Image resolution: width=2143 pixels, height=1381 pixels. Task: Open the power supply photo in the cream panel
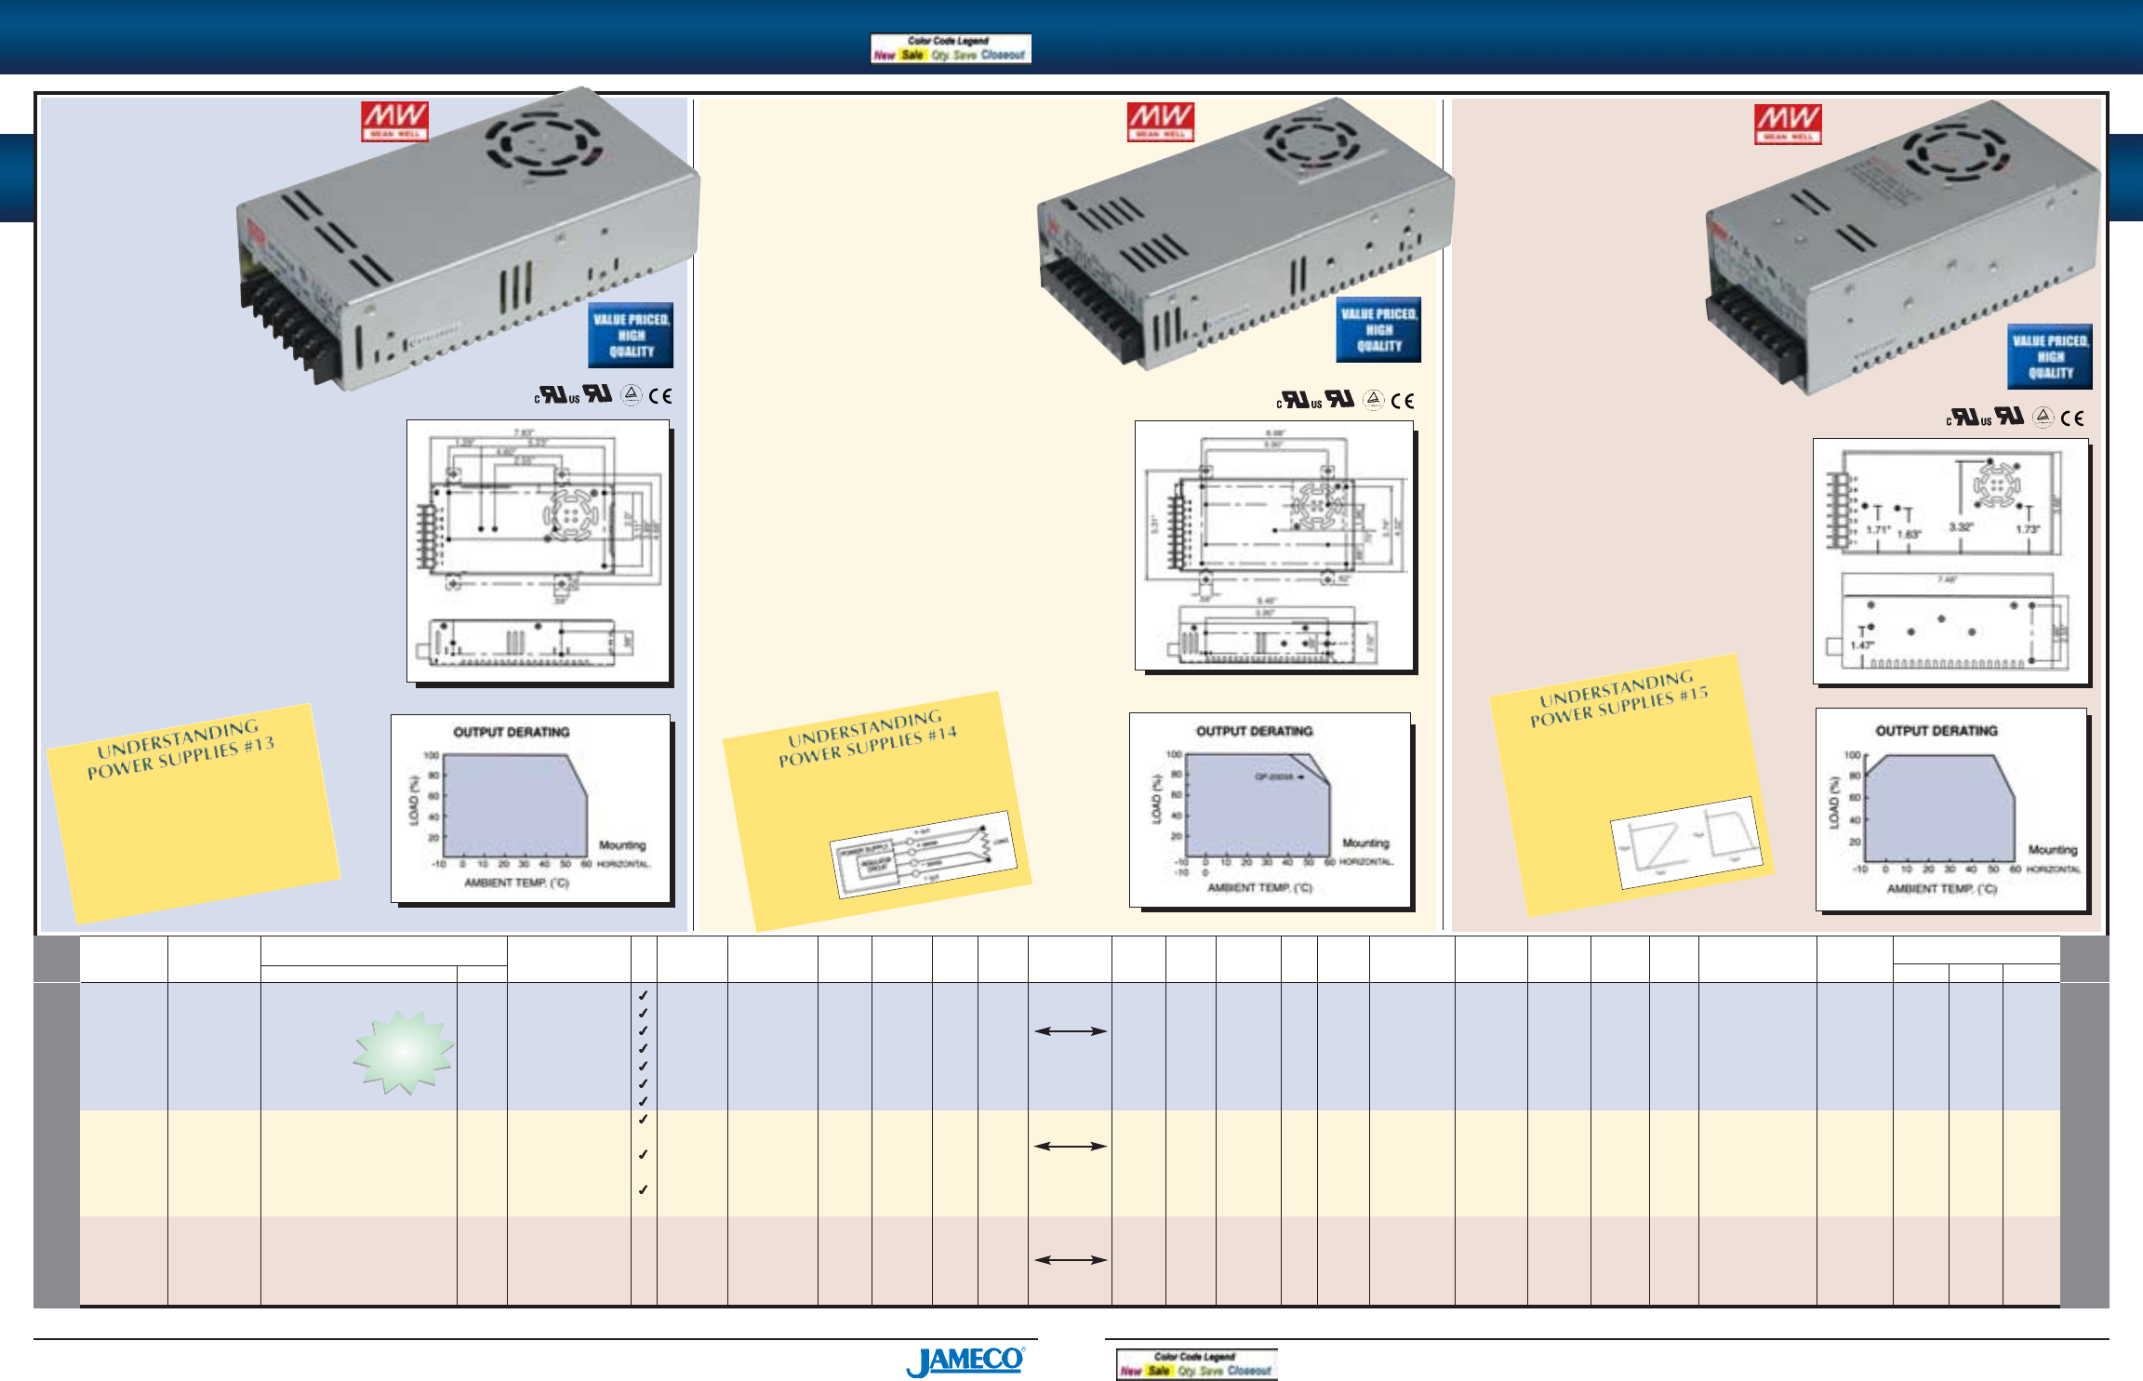click(x=1245, y=232)
